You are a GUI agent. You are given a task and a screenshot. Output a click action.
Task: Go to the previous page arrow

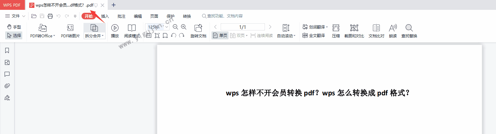tap(215, 27)
